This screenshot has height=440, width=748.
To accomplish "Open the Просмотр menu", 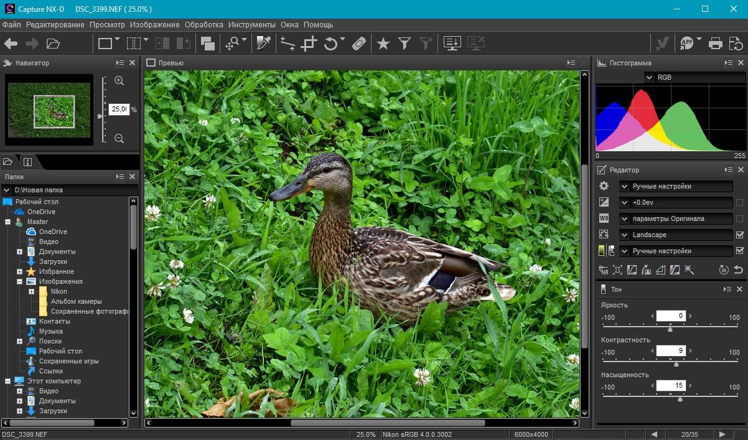I will pos(107,25).
